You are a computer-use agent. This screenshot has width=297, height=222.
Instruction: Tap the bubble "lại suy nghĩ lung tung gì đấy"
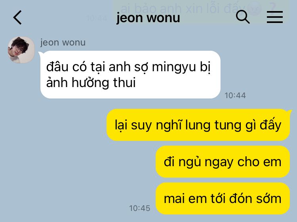(x=198, y=125)
